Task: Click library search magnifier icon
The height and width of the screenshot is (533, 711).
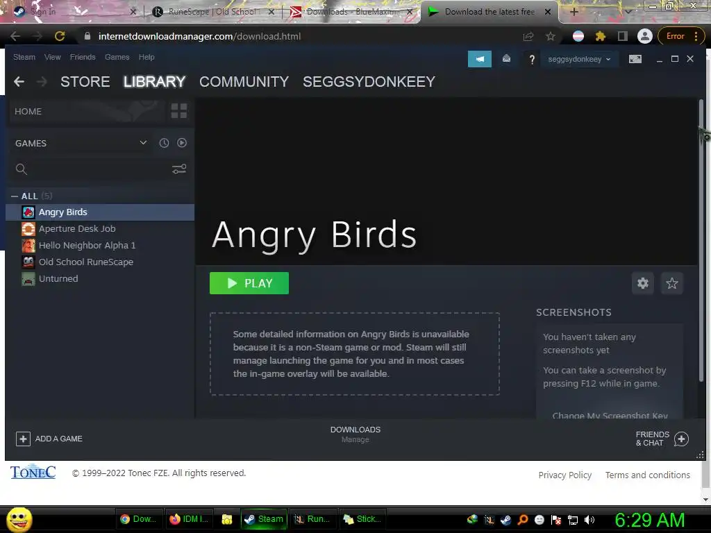Action: coord(22,169)
